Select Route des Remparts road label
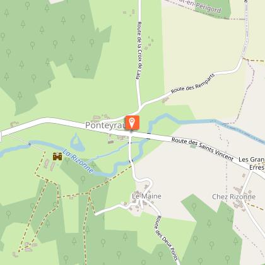This screenshot has height=265, width=265. point(193,83)
